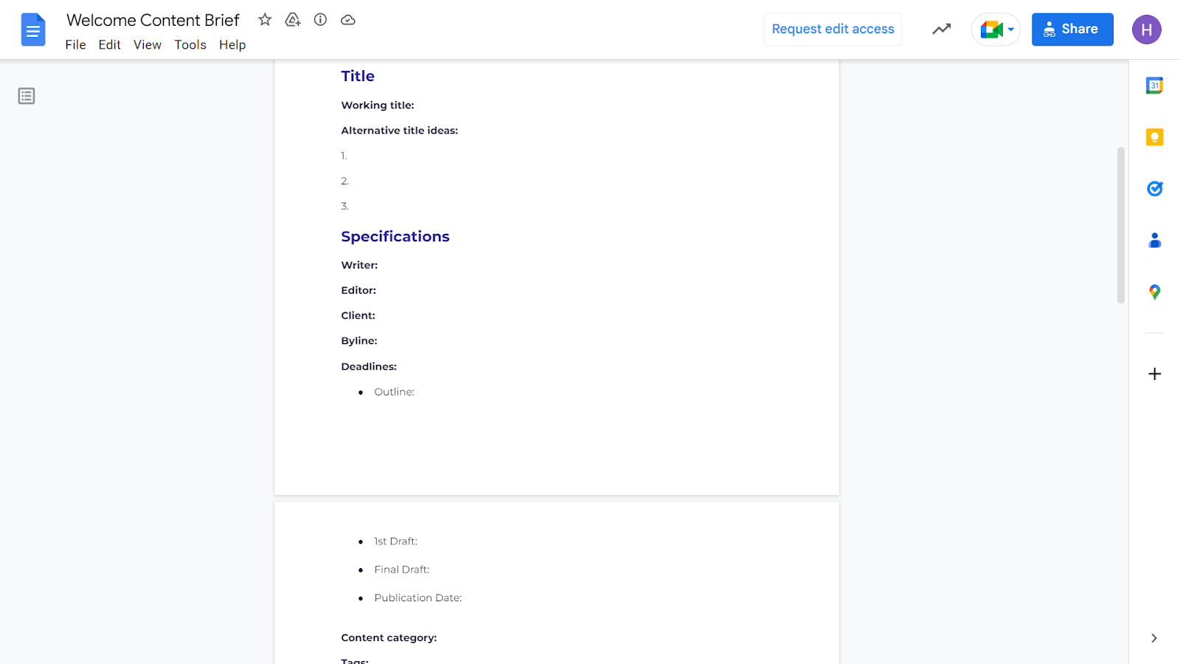The width and height of the screenshot is (1180, 664).
Task: Click the Working title: line
Action: coord(378,106)
